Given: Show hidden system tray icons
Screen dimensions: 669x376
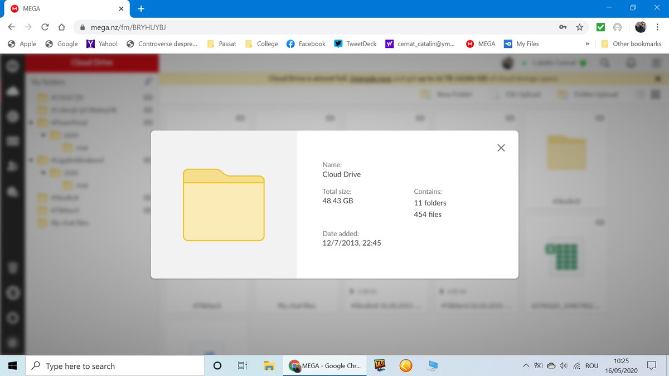Looking at the screenshot, I should tap(526, 365).
